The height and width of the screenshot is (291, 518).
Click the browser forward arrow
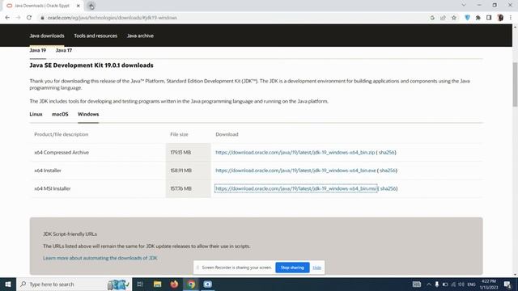(x=18, y=18)
